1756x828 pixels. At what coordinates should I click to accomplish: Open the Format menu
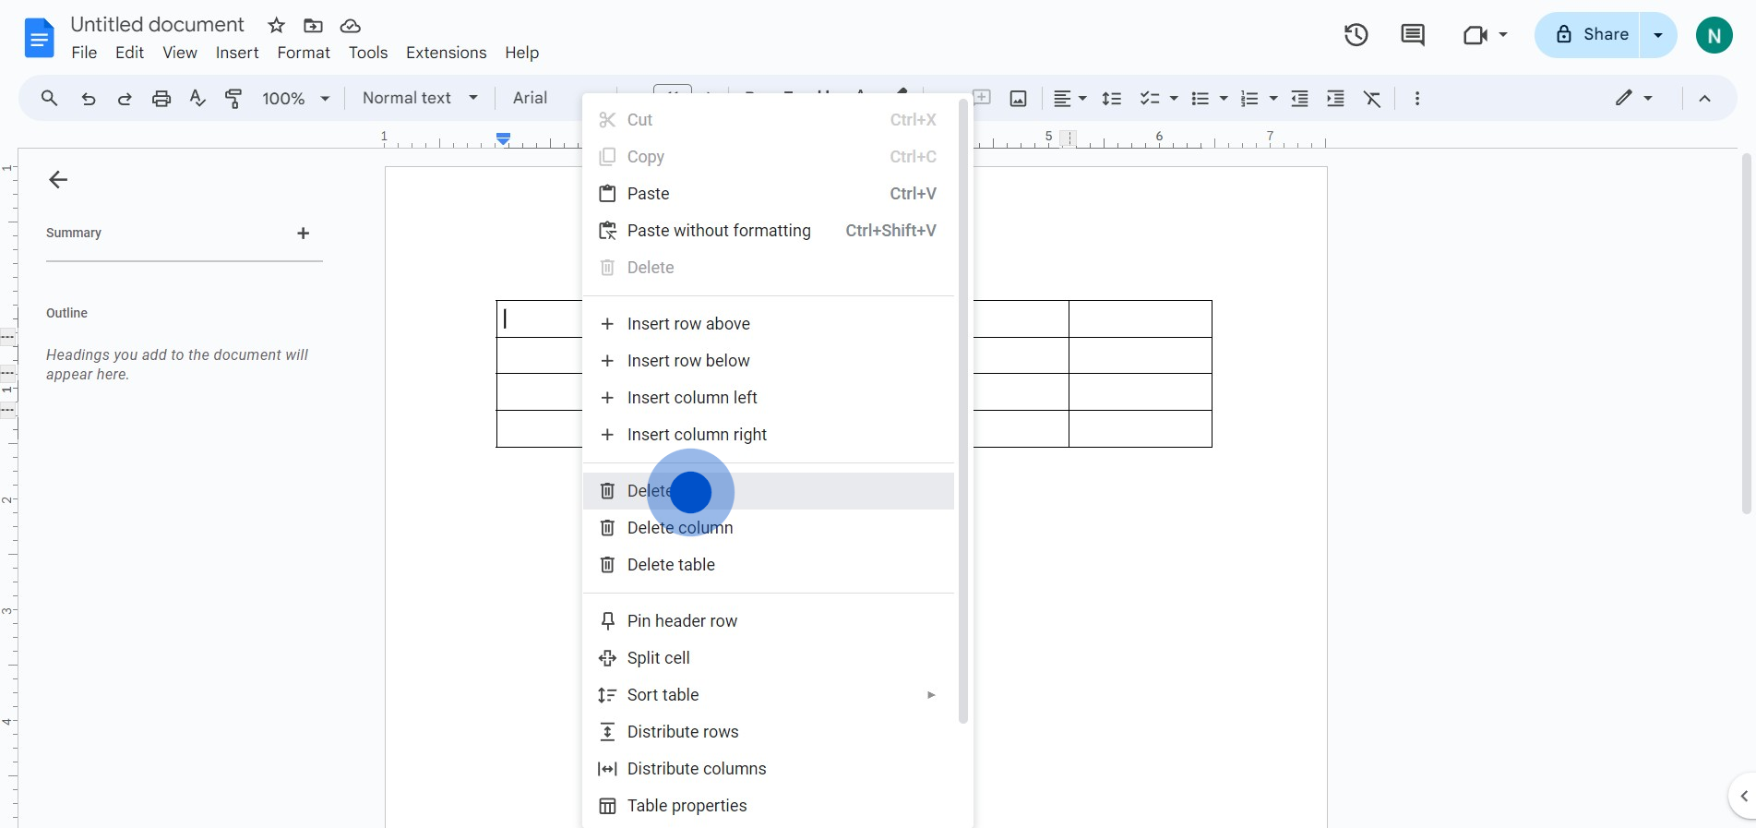click(x=304, y=53)
